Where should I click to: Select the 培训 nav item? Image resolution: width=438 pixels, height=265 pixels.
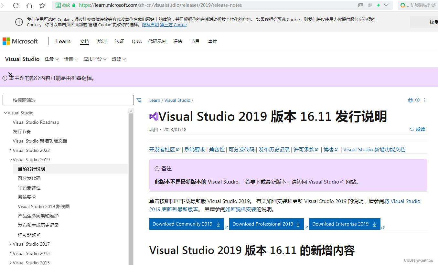[102, 41]
